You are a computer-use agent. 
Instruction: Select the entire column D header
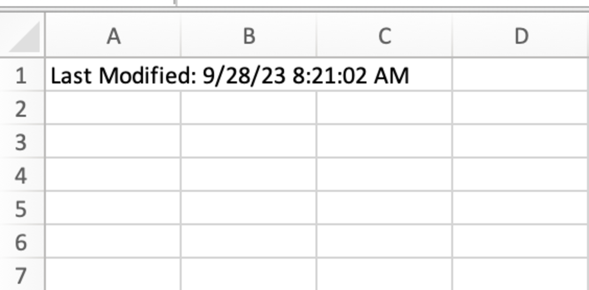pos(519,35)
